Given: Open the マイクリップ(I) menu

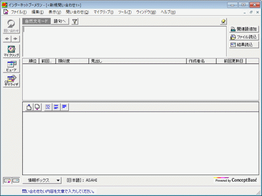Looking at the screenshot, I should [103, 12].
